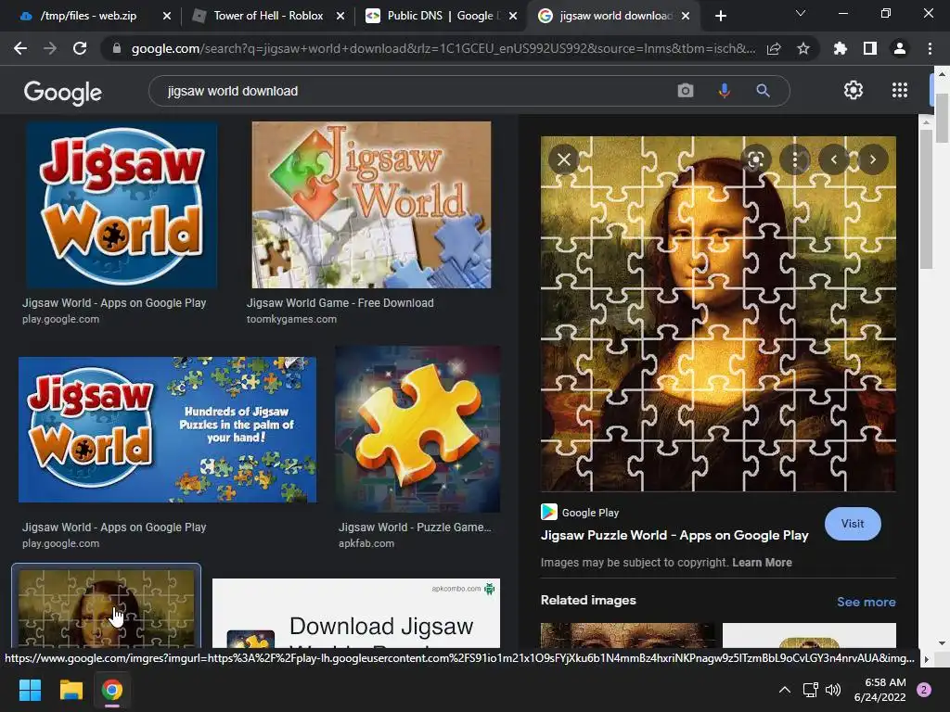
Task: Click the page scrollbar down arrow
Action: click(x=942, y=643)
